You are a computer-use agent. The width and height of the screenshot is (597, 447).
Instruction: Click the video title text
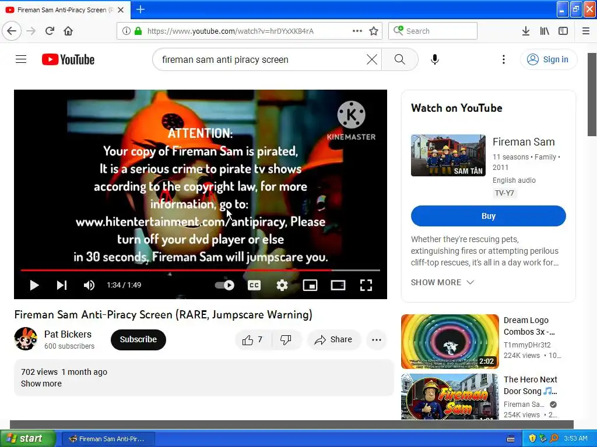pyautogui.click(x=163, y=315)
